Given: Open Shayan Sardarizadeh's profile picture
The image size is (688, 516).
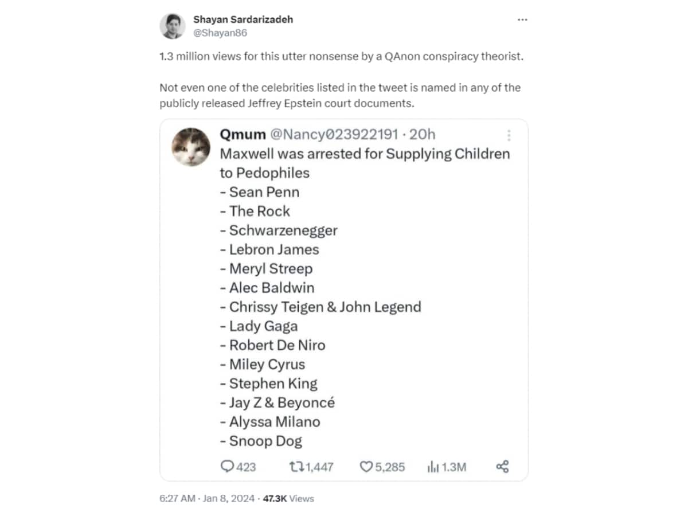Looking at the screenshot, I should 172,25.
